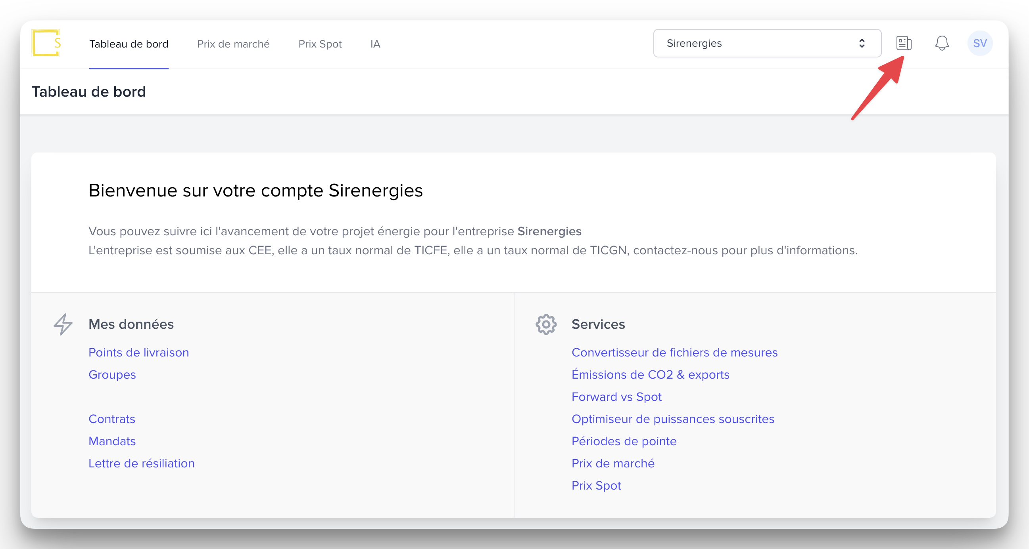The width and height of the screenshot is (1029, 549).
Task: Open Émissions de CO2 & exports
Action: pyautogui.click(x=650, y=375)
